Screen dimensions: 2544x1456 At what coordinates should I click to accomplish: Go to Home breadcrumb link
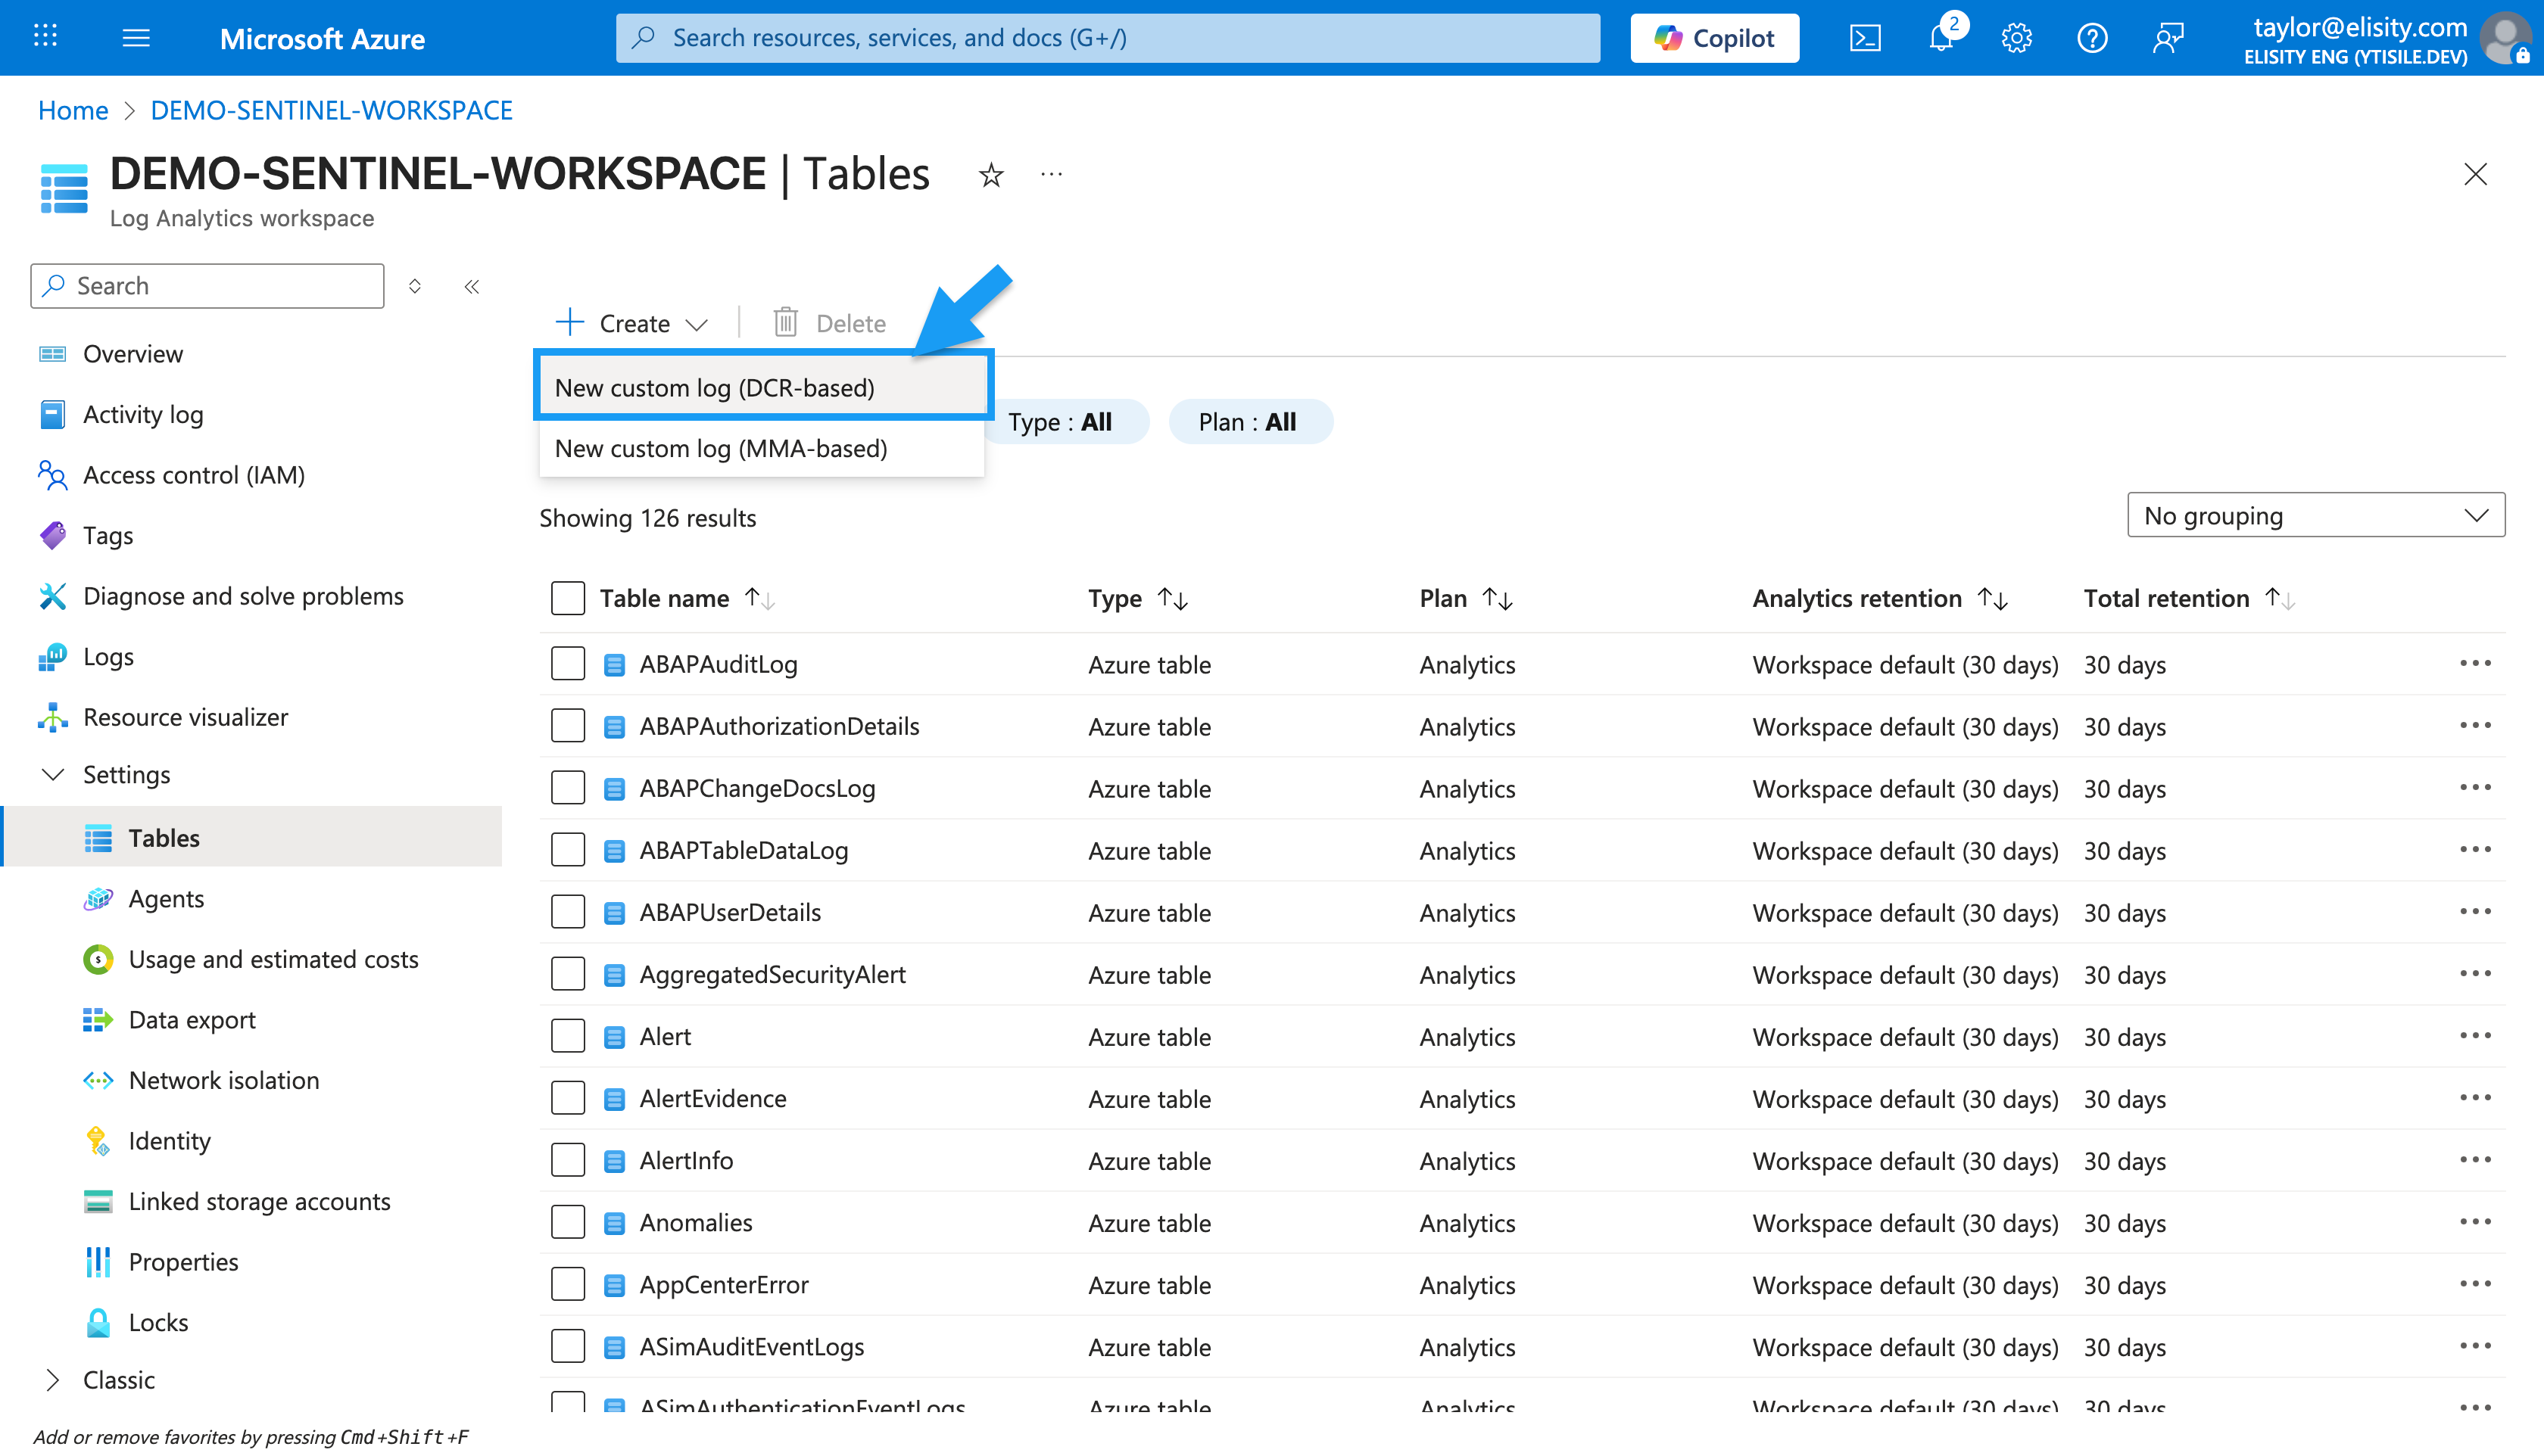73,110
